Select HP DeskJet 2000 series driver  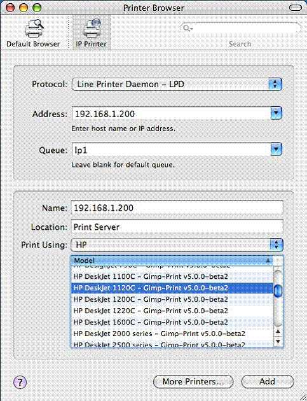[172, 334]
